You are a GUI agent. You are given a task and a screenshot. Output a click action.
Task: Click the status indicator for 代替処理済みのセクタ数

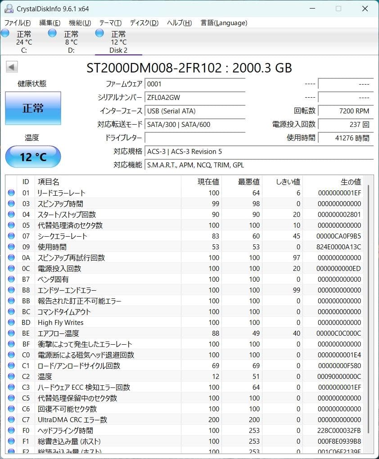[12, 225]
